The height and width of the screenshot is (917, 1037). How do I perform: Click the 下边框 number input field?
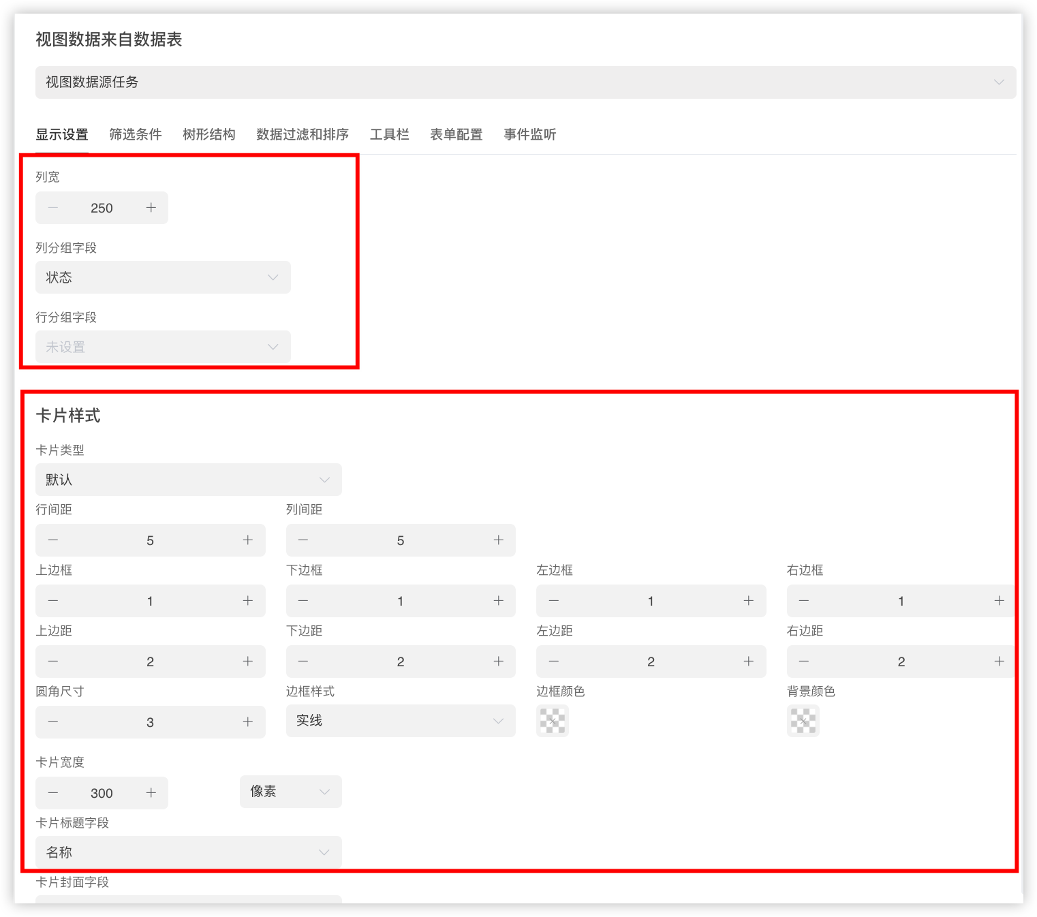(400, 601)
